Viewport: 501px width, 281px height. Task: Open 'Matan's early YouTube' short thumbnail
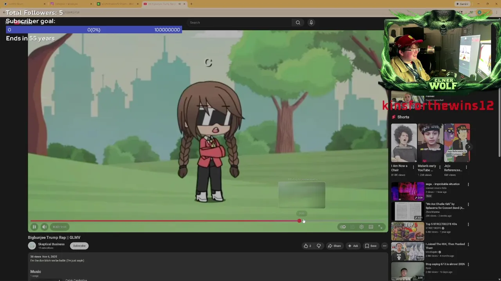point(430,143)
